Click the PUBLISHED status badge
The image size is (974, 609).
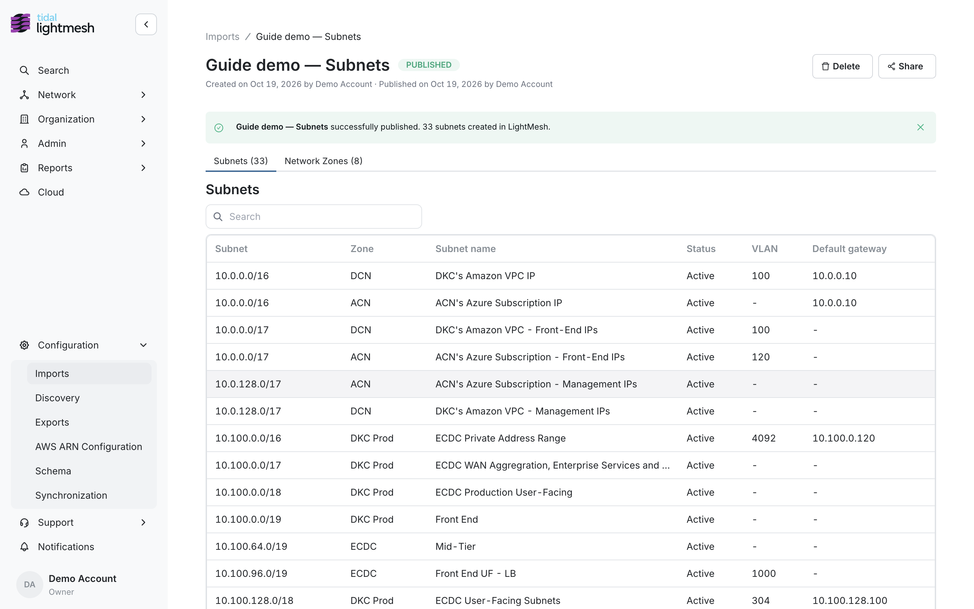point(428,65)
